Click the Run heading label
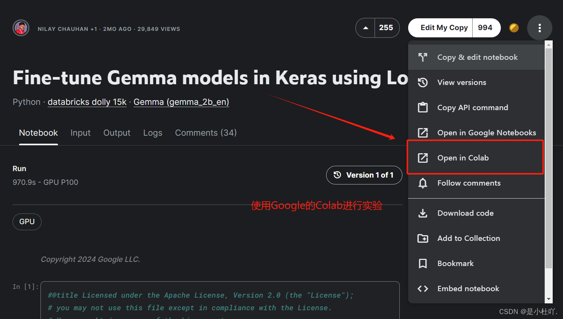 pyautogui.click(x=19, y=168)
